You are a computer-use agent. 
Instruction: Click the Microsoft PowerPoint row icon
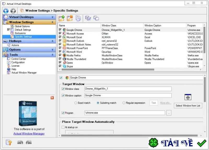point(64,48)
